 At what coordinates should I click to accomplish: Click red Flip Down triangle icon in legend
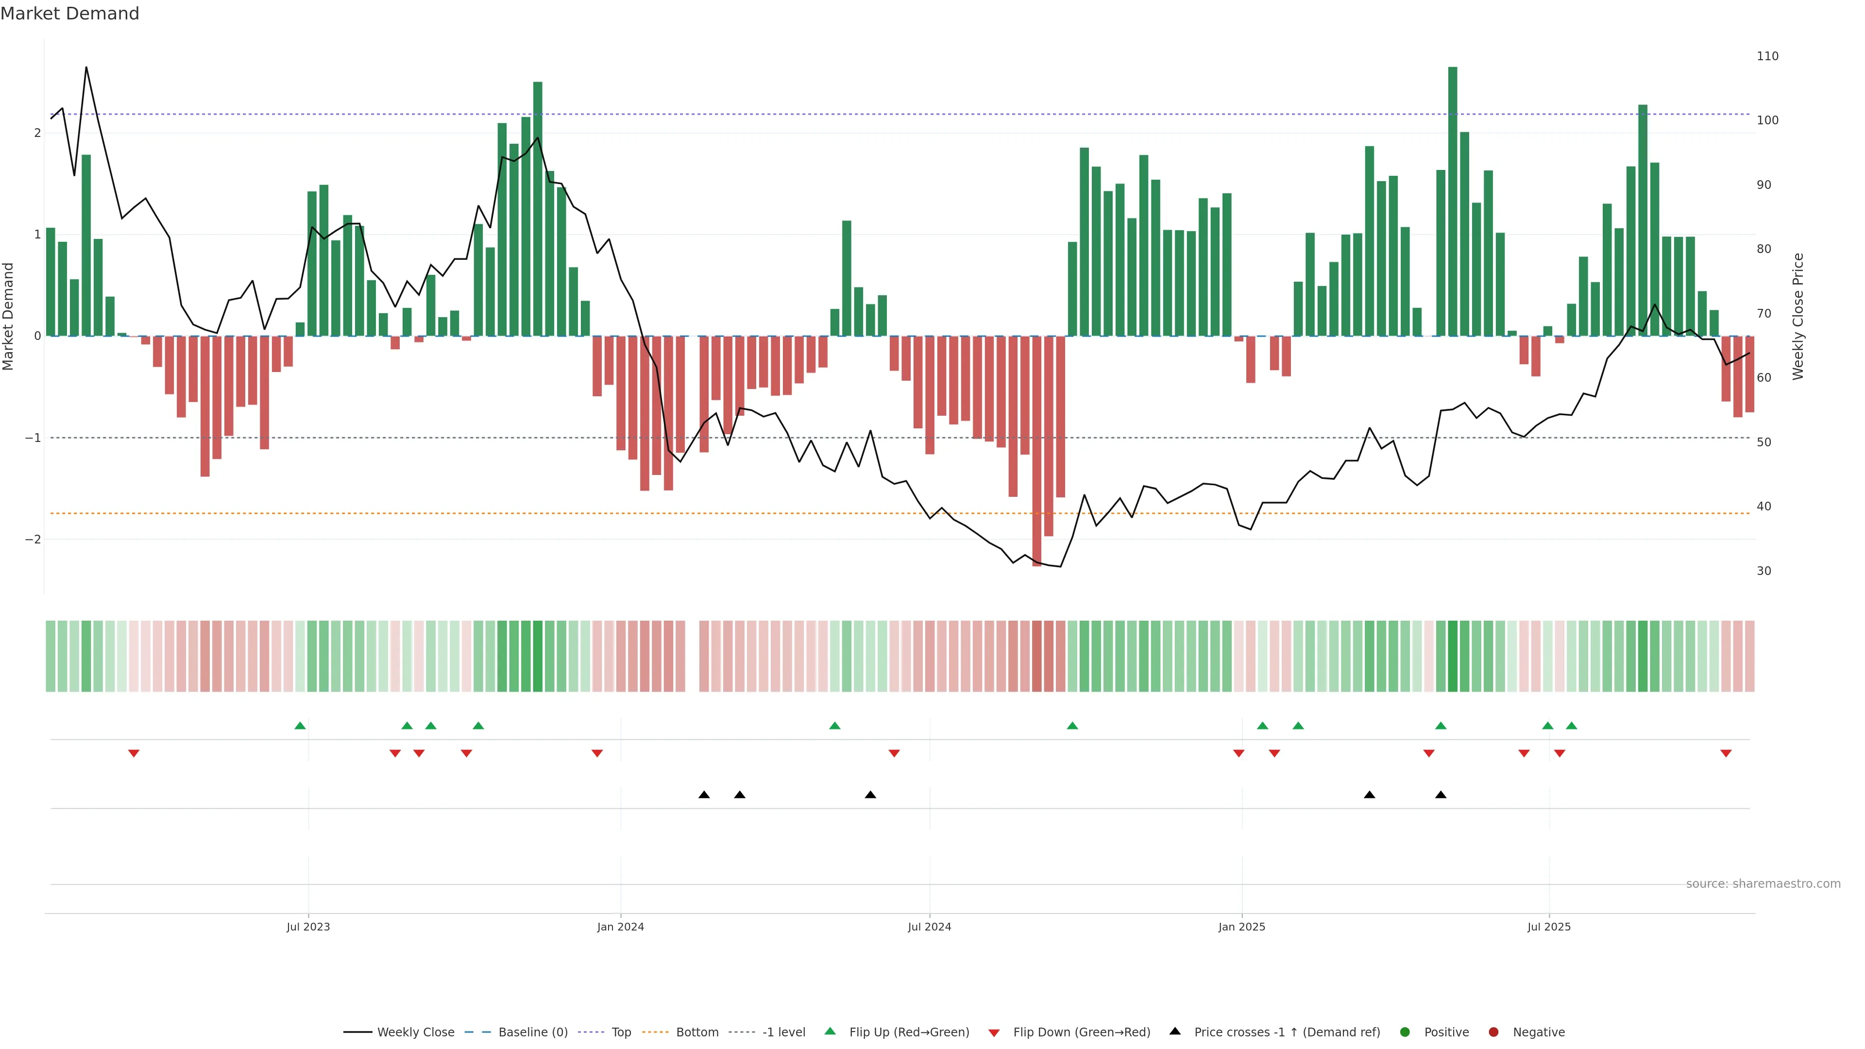[994, 1032]
